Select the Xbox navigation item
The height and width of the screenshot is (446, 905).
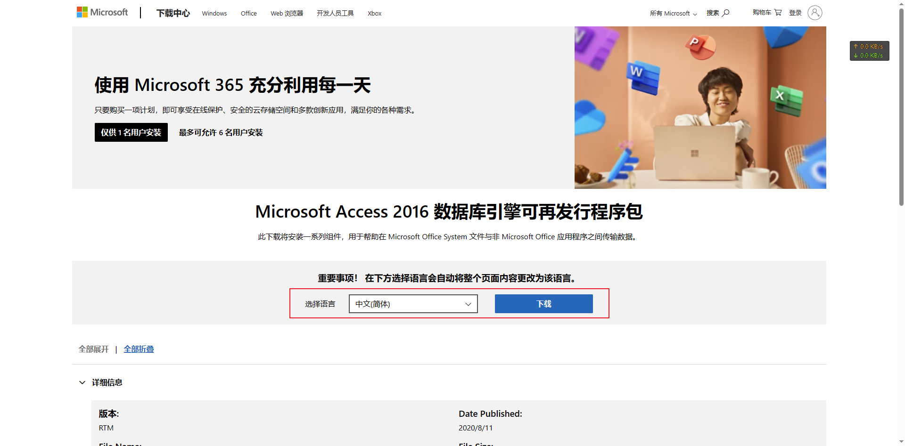point(374,13)
